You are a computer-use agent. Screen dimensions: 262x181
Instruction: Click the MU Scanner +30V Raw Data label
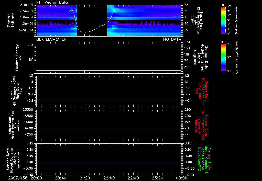click(16, 91)
